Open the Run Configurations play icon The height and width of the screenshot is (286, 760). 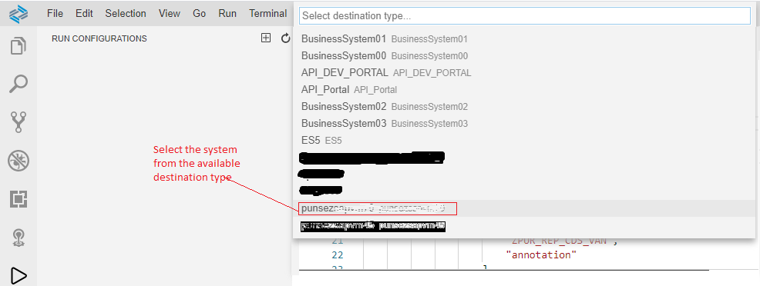pyautogui.click(x=18, y=276)
